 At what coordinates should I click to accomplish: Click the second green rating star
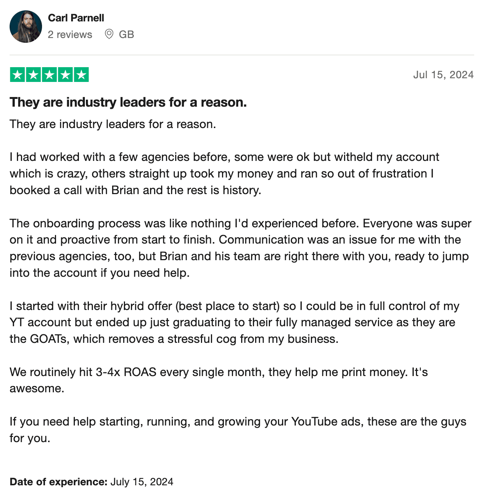pos(33,75)
